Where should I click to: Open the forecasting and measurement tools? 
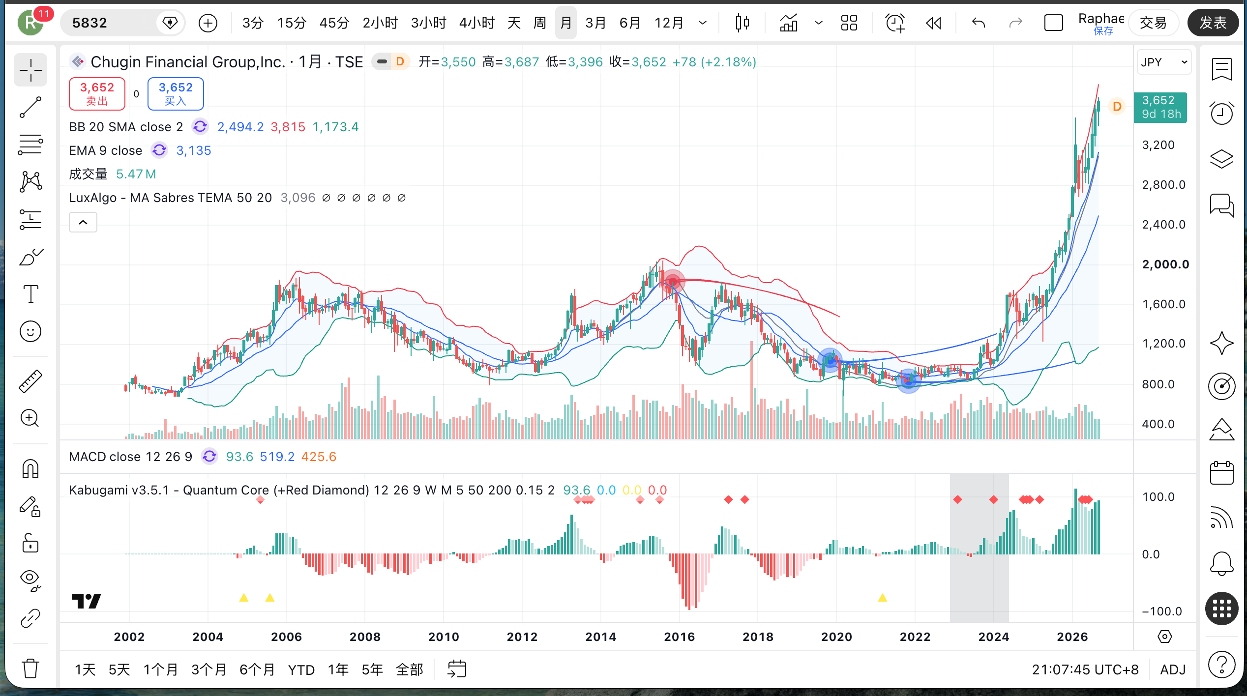click(x=30, y=219)
